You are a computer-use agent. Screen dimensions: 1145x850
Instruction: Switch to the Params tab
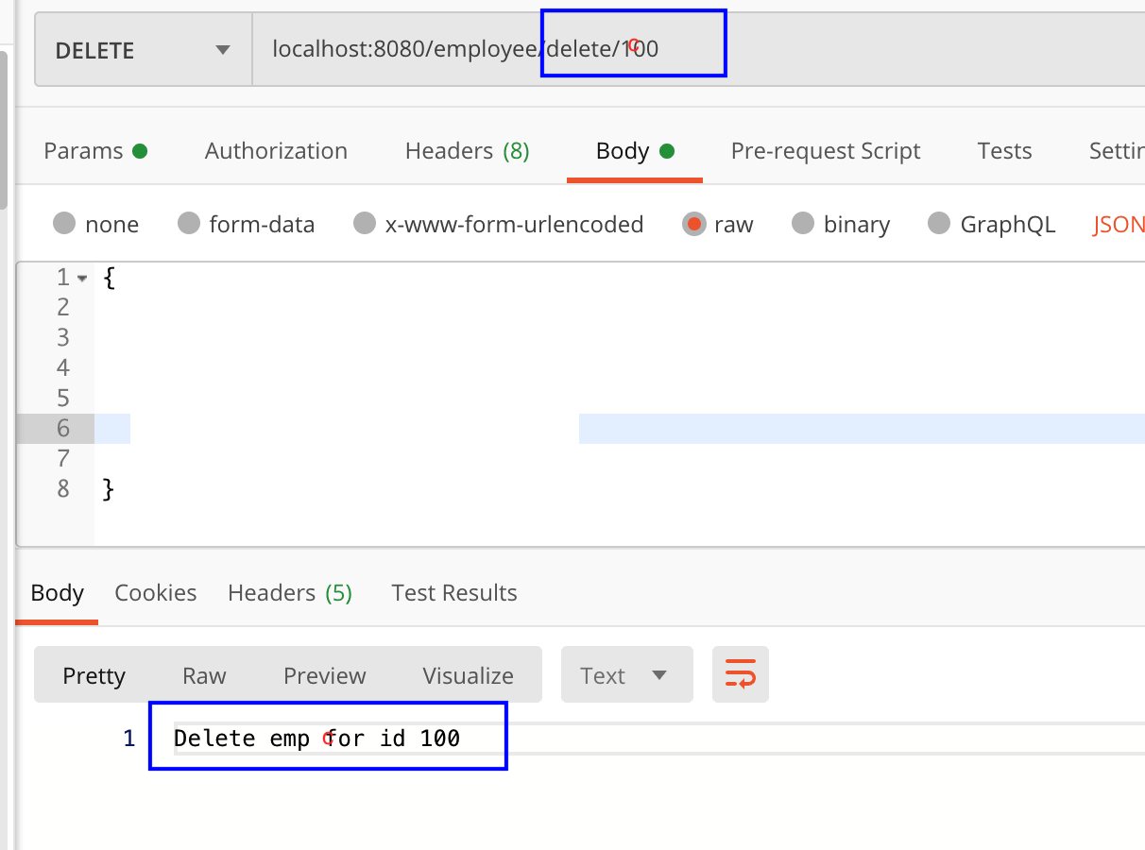point(95,151)
